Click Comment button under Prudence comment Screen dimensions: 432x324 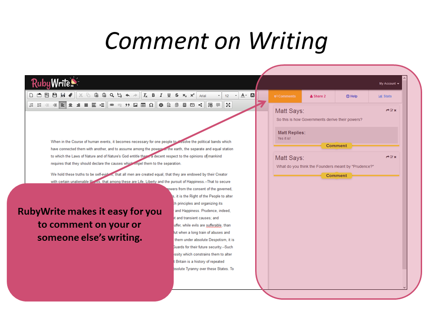tap(337, 175)
